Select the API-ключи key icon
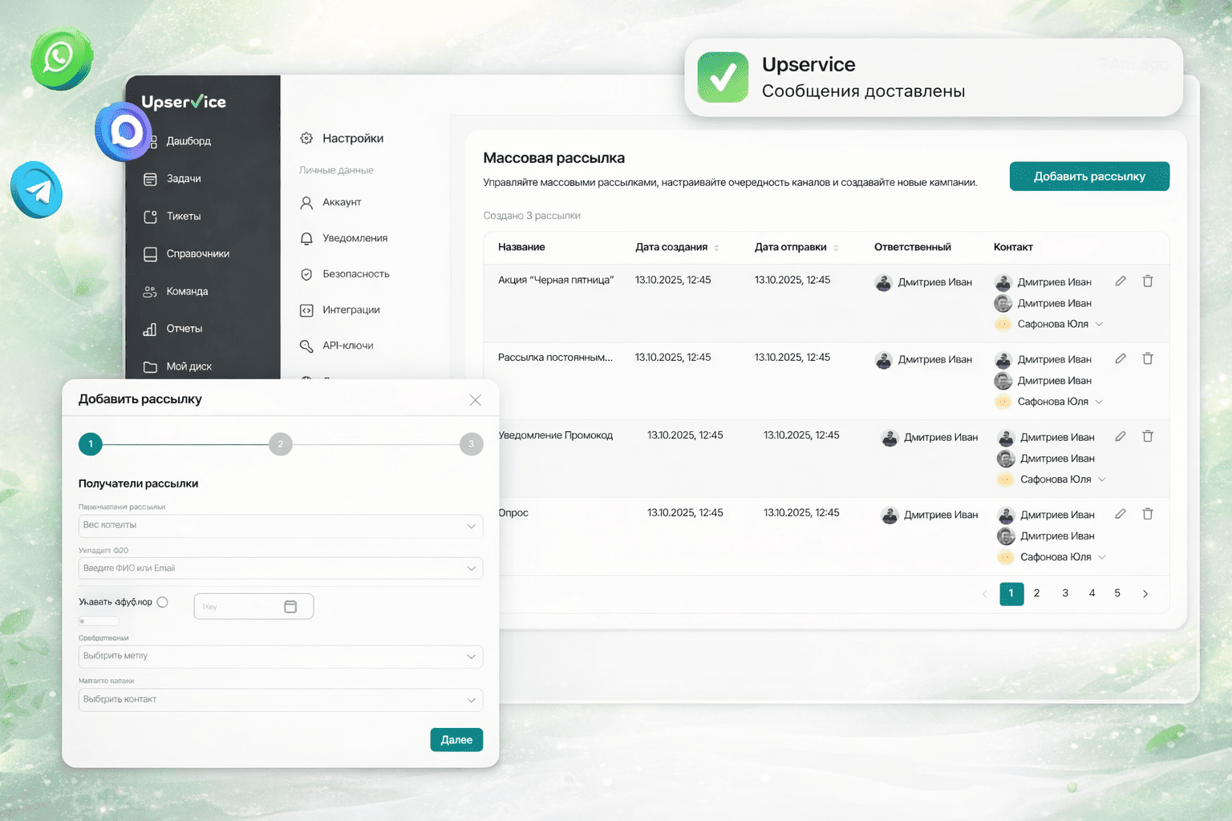This screenshot has height=821, width=1232. point(306,346)
